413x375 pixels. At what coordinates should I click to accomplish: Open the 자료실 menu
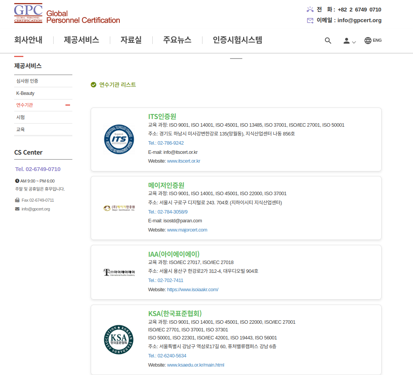131,40
